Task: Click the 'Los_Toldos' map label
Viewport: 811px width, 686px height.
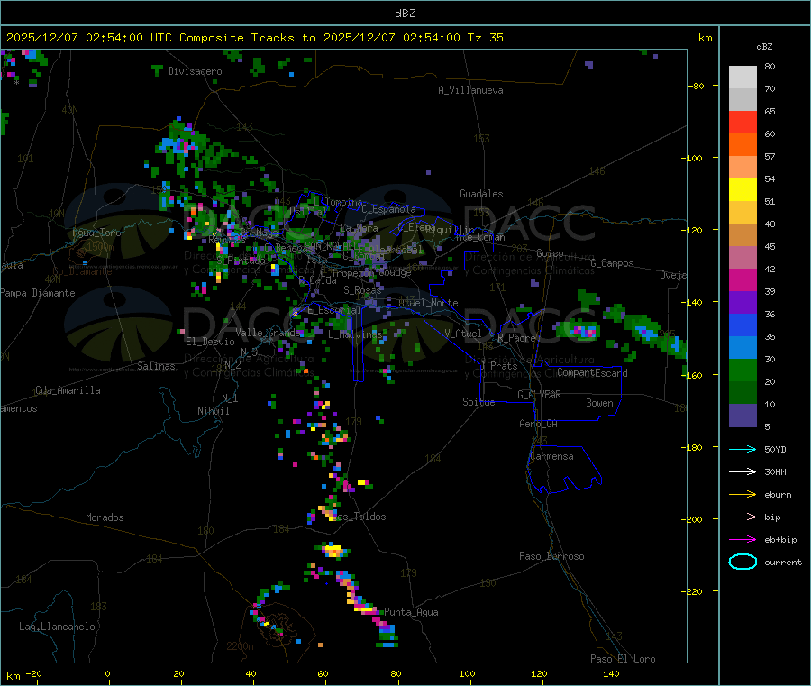Action: point(359,517)
